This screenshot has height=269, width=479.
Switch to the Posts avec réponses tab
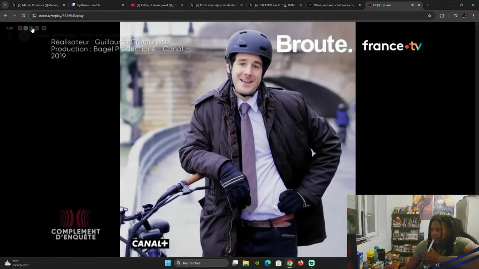click(x=216, y=5)
